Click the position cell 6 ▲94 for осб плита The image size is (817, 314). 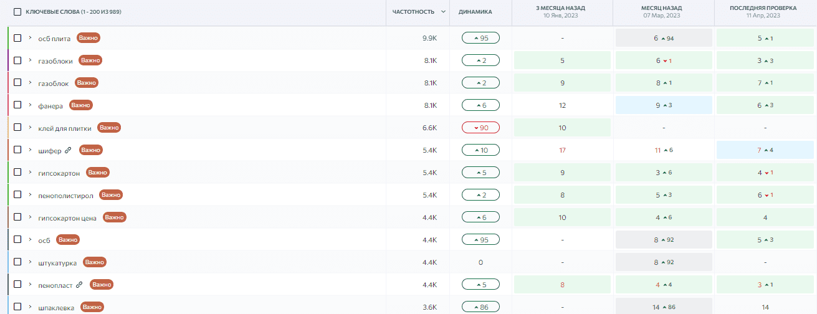coord(664,38)
